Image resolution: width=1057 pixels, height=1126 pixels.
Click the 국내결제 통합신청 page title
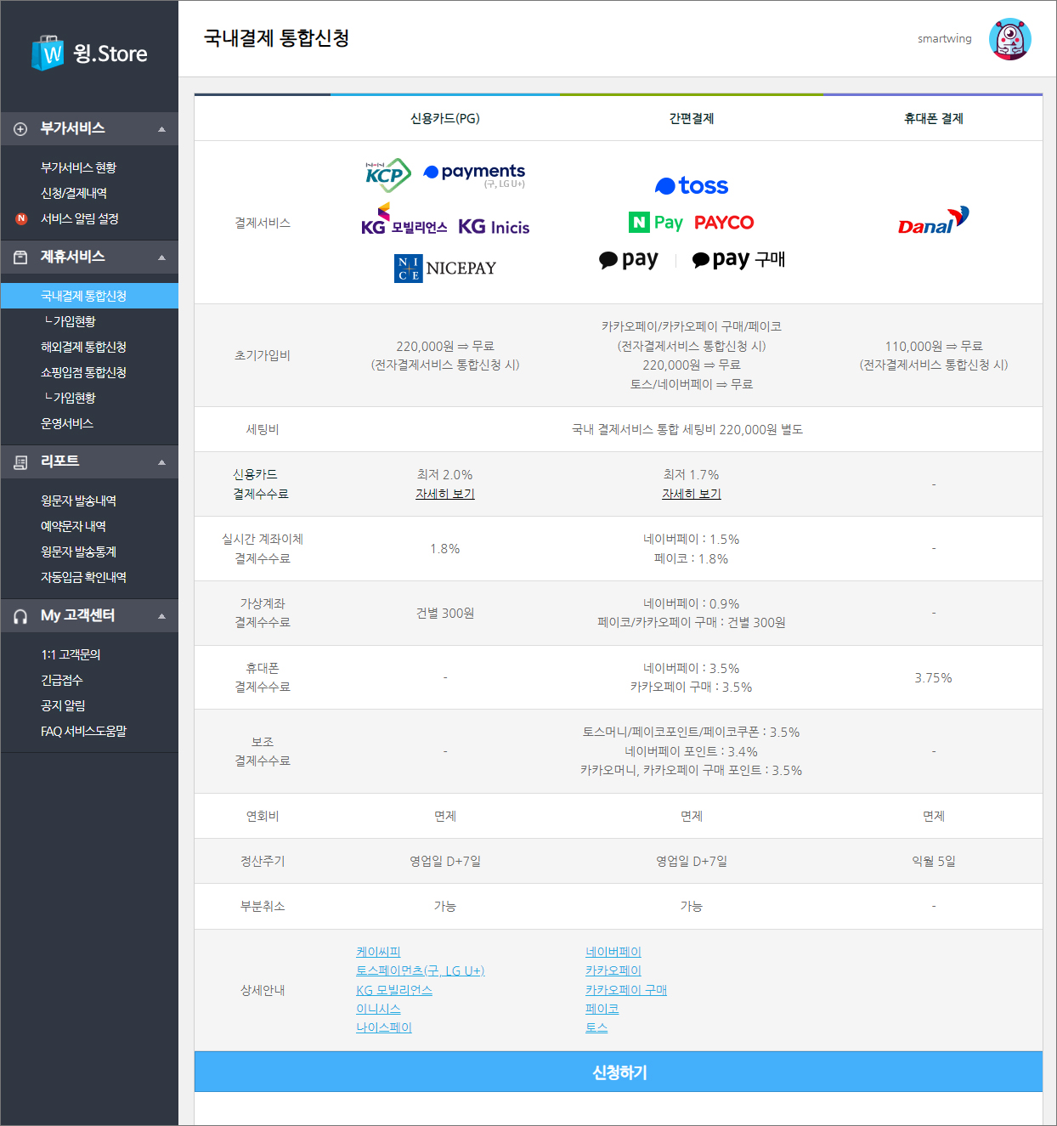pos(277,38)
